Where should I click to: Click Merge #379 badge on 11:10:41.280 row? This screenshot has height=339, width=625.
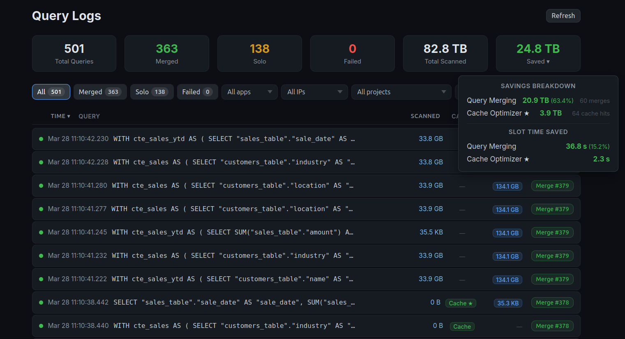pos(552,186)
